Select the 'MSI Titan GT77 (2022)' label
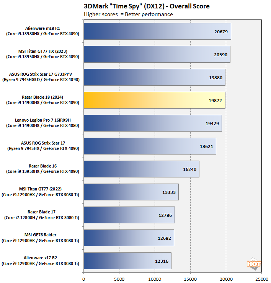This screenshot has width=271, height=283. (x=40, y=189)
